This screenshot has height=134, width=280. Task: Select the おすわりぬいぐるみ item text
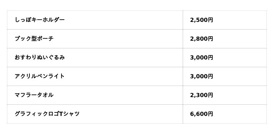tap(40, 57)
